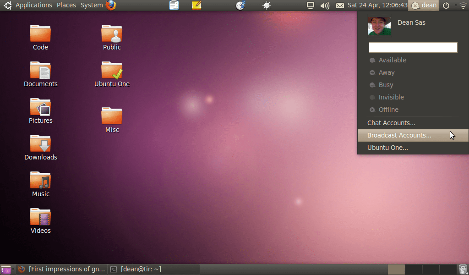Set chat status to Available

pyautogui.click(x=392, y=60)
